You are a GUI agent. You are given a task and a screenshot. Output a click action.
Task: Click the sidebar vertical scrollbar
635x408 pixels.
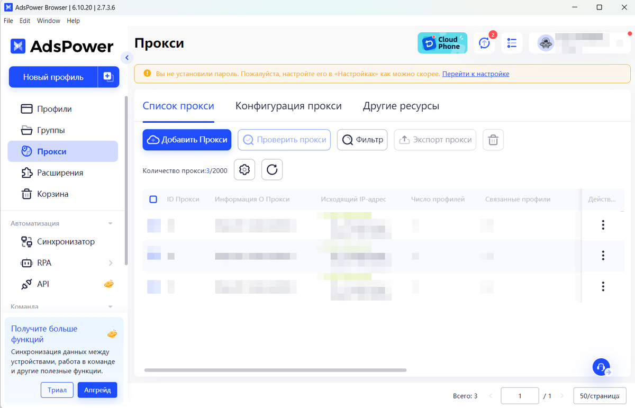point(126,180)
